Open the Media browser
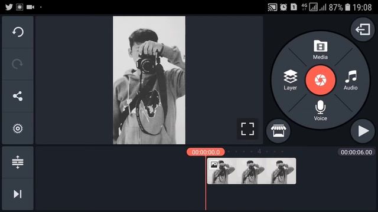 tap(320, 49)
